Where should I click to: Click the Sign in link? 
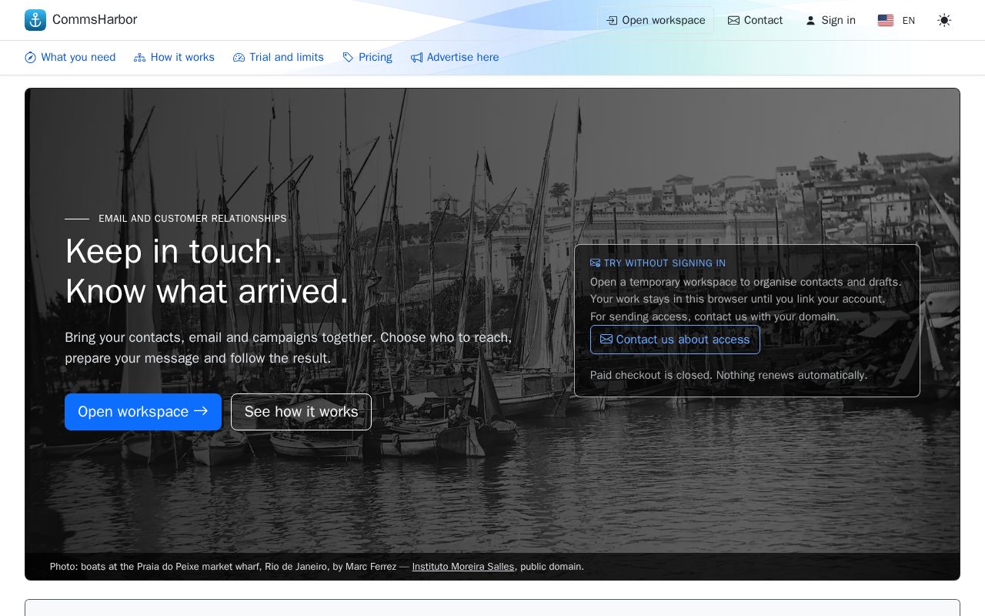(830, 20)
